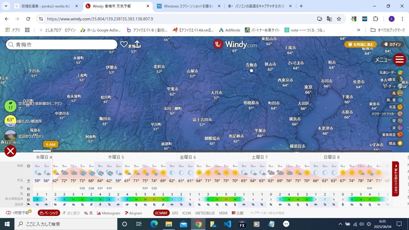Viewport: 409px width, 230px height.
Task: Expand この先15日間の予報 15-day forecast
Action: 396,179
